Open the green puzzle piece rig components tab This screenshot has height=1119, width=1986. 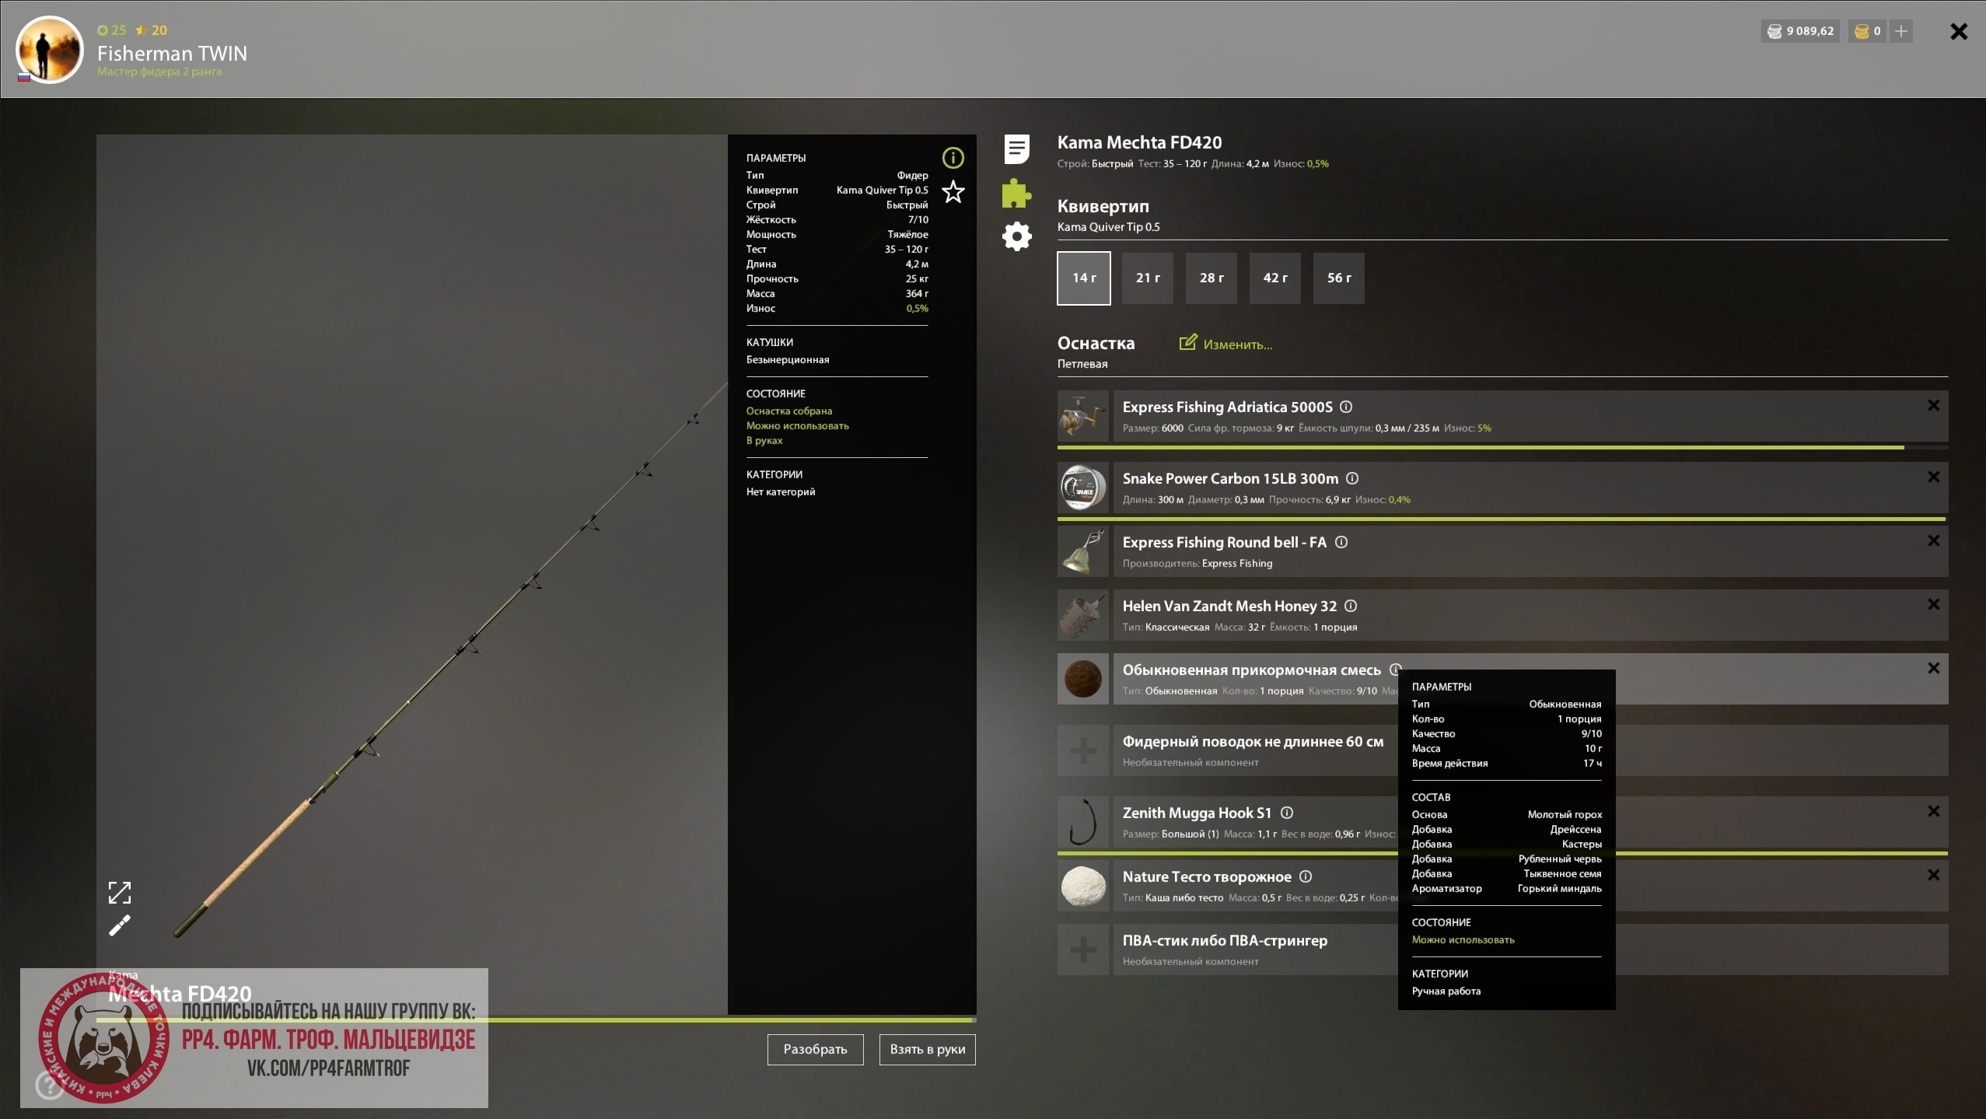pyautogui.click(x=1016, y=194)
